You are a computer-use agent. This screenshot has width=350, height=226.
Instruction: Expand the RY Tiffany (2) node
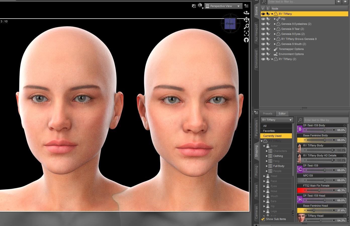(272, 59)
